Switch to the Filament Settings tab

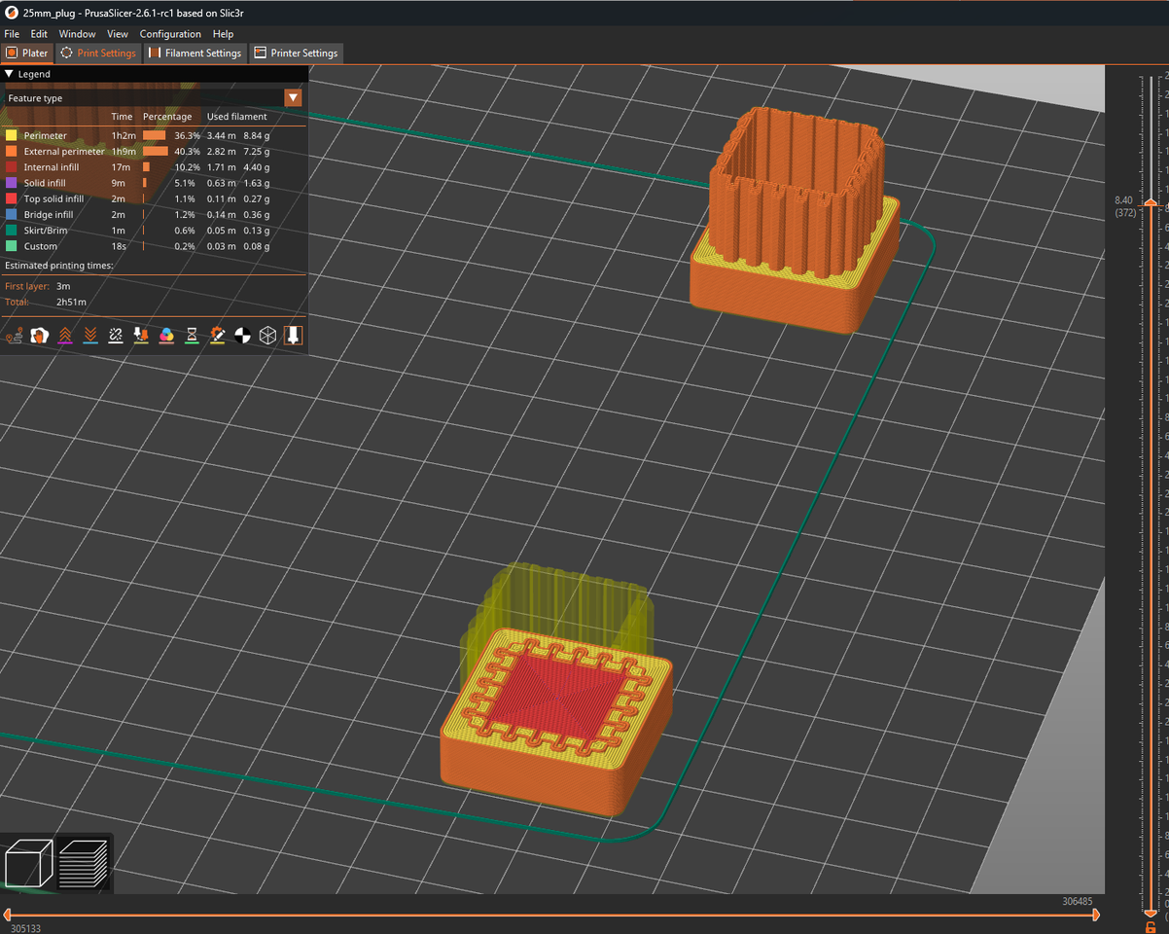click(x=195, y=54)
